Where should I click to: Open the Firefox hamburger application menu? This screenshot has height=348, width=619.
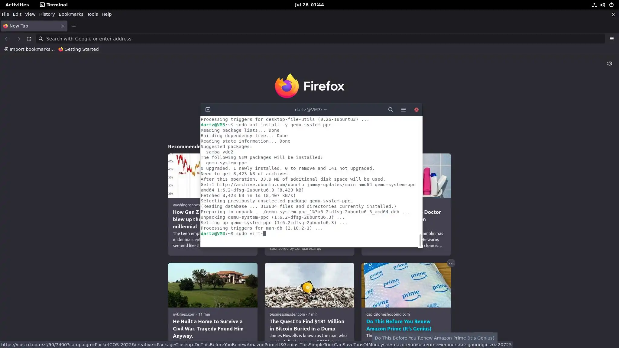[x=611, y=39]
